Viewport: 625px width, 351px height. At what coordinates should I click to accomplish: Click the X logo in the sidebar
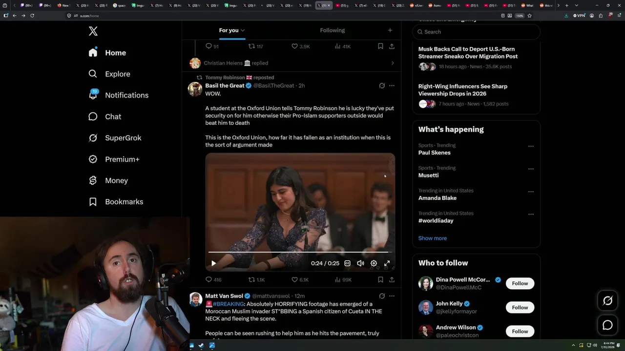[93, 32]
